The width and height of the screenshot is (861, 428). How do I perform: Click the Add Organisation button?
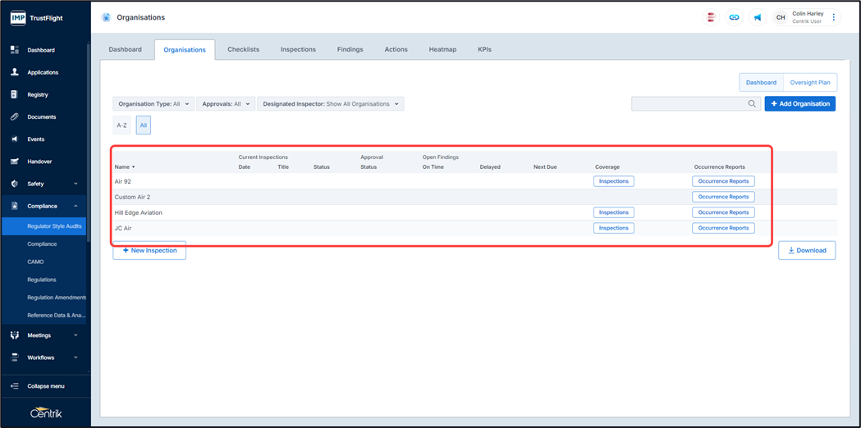[x=799, y=104]
